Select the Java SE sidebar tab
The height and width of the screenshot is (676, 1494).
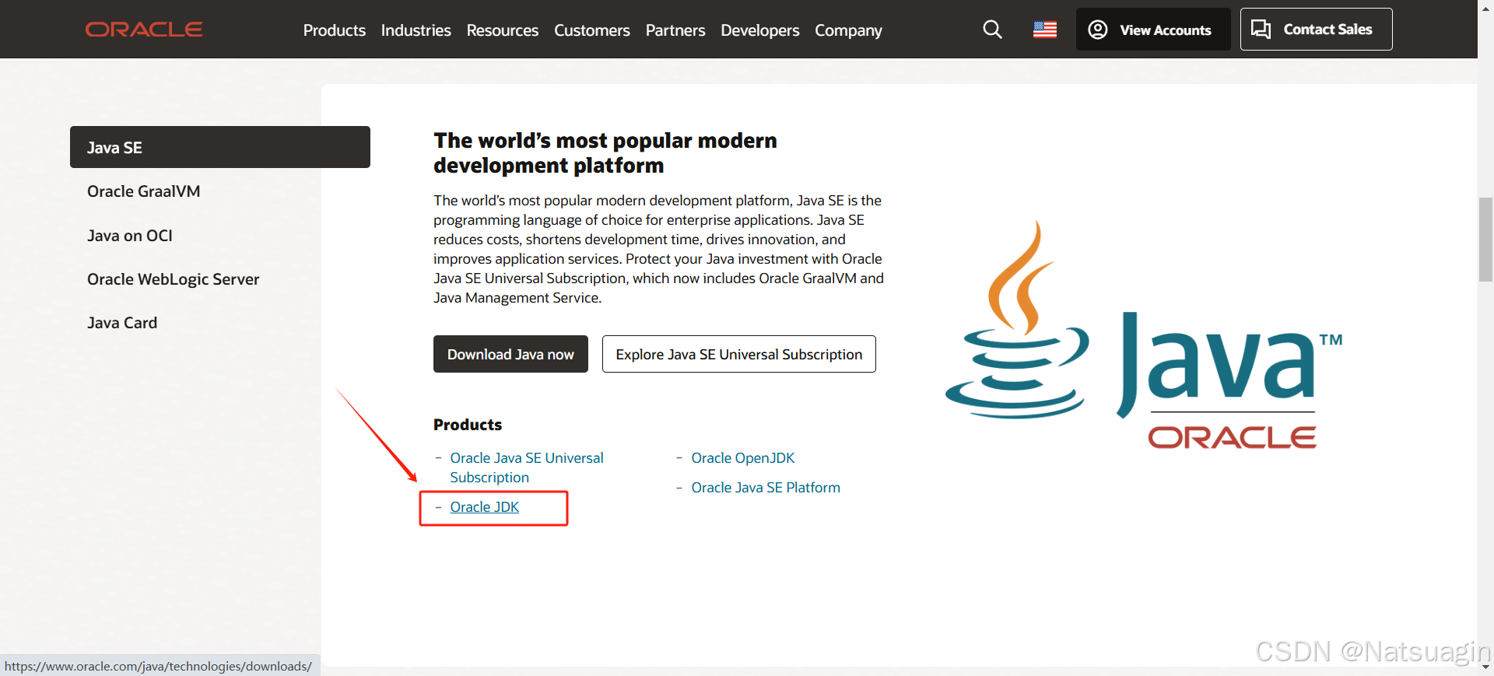tap(220, 147)
